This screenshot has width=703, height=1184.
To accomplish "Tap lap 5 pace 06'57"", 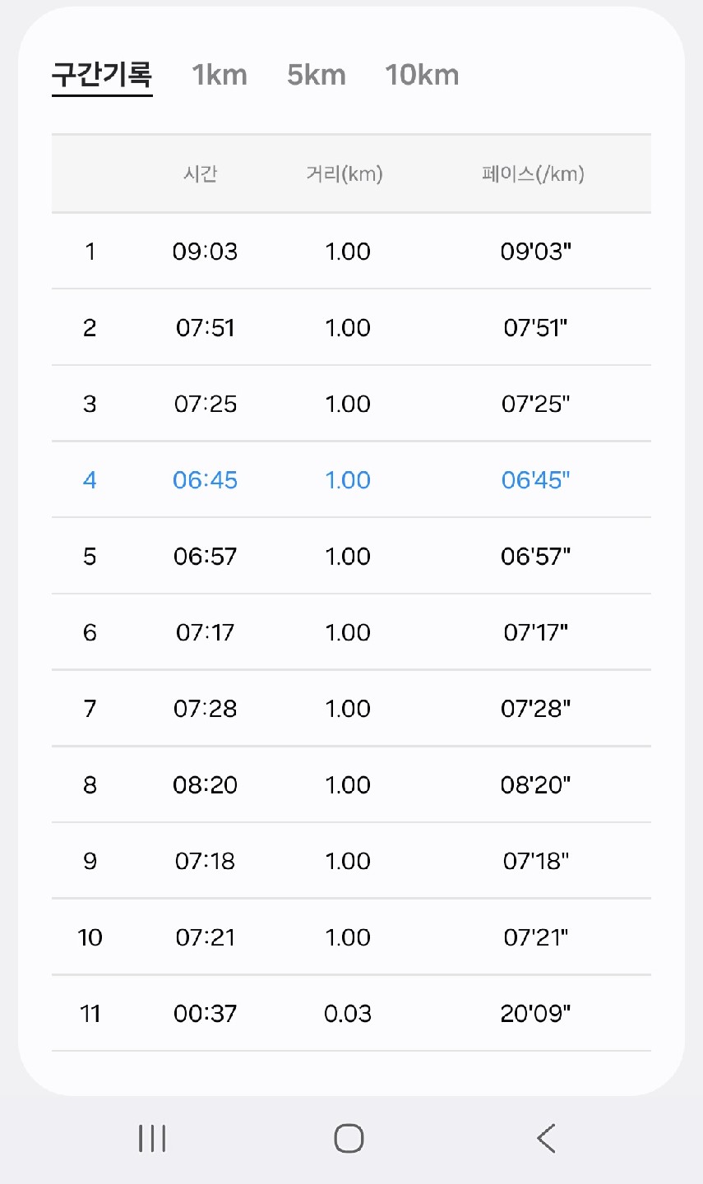I will (536, 557).
